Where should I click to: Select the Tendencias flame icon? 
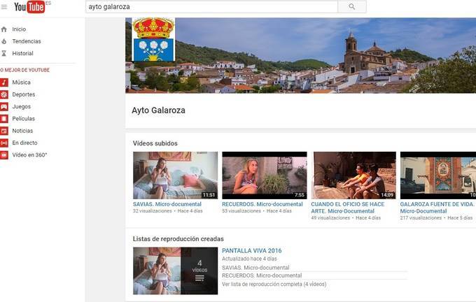pyautogui.click(x=4, y=41)
